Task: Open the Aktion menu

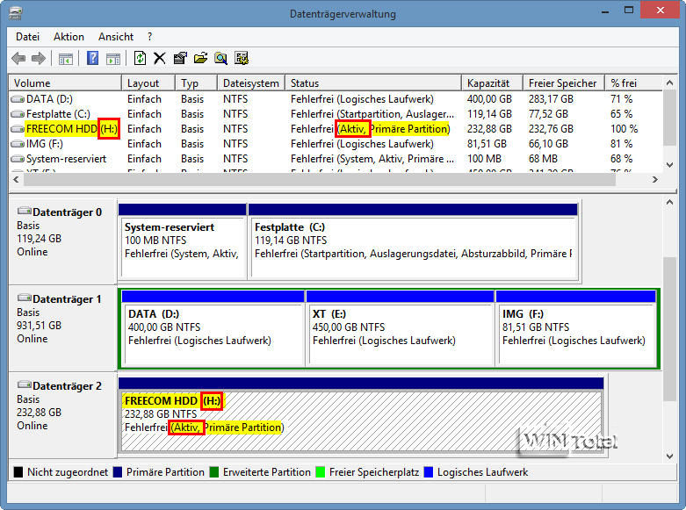Action: 69,37
